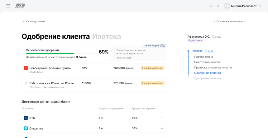268x138 pixels.
Task: Click ВТБ approval speed 3 ч
Action: (100, 118)
